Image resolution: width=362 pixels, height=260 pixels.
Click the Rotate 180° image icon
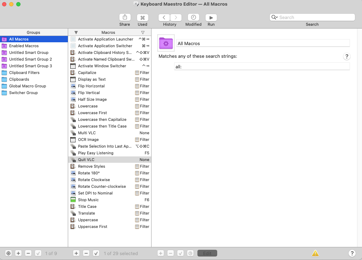tap(73, 173)
